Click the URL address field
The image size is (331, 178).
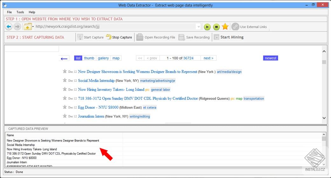click(115, 26)
